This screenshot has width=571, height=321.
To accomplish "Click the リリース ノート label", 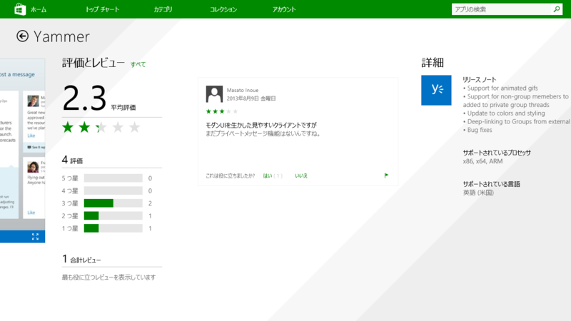I will pos(479,80).
